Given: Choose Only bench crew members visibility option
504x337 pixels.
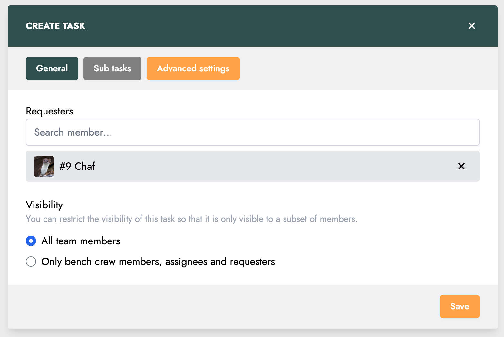Looking at the screenshot, I should point(31,261).
